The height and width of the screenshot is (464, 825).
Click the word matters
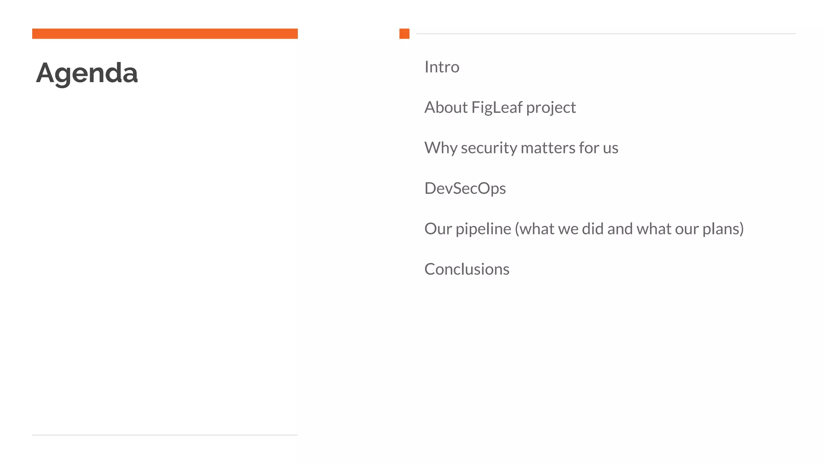(548, 148)
